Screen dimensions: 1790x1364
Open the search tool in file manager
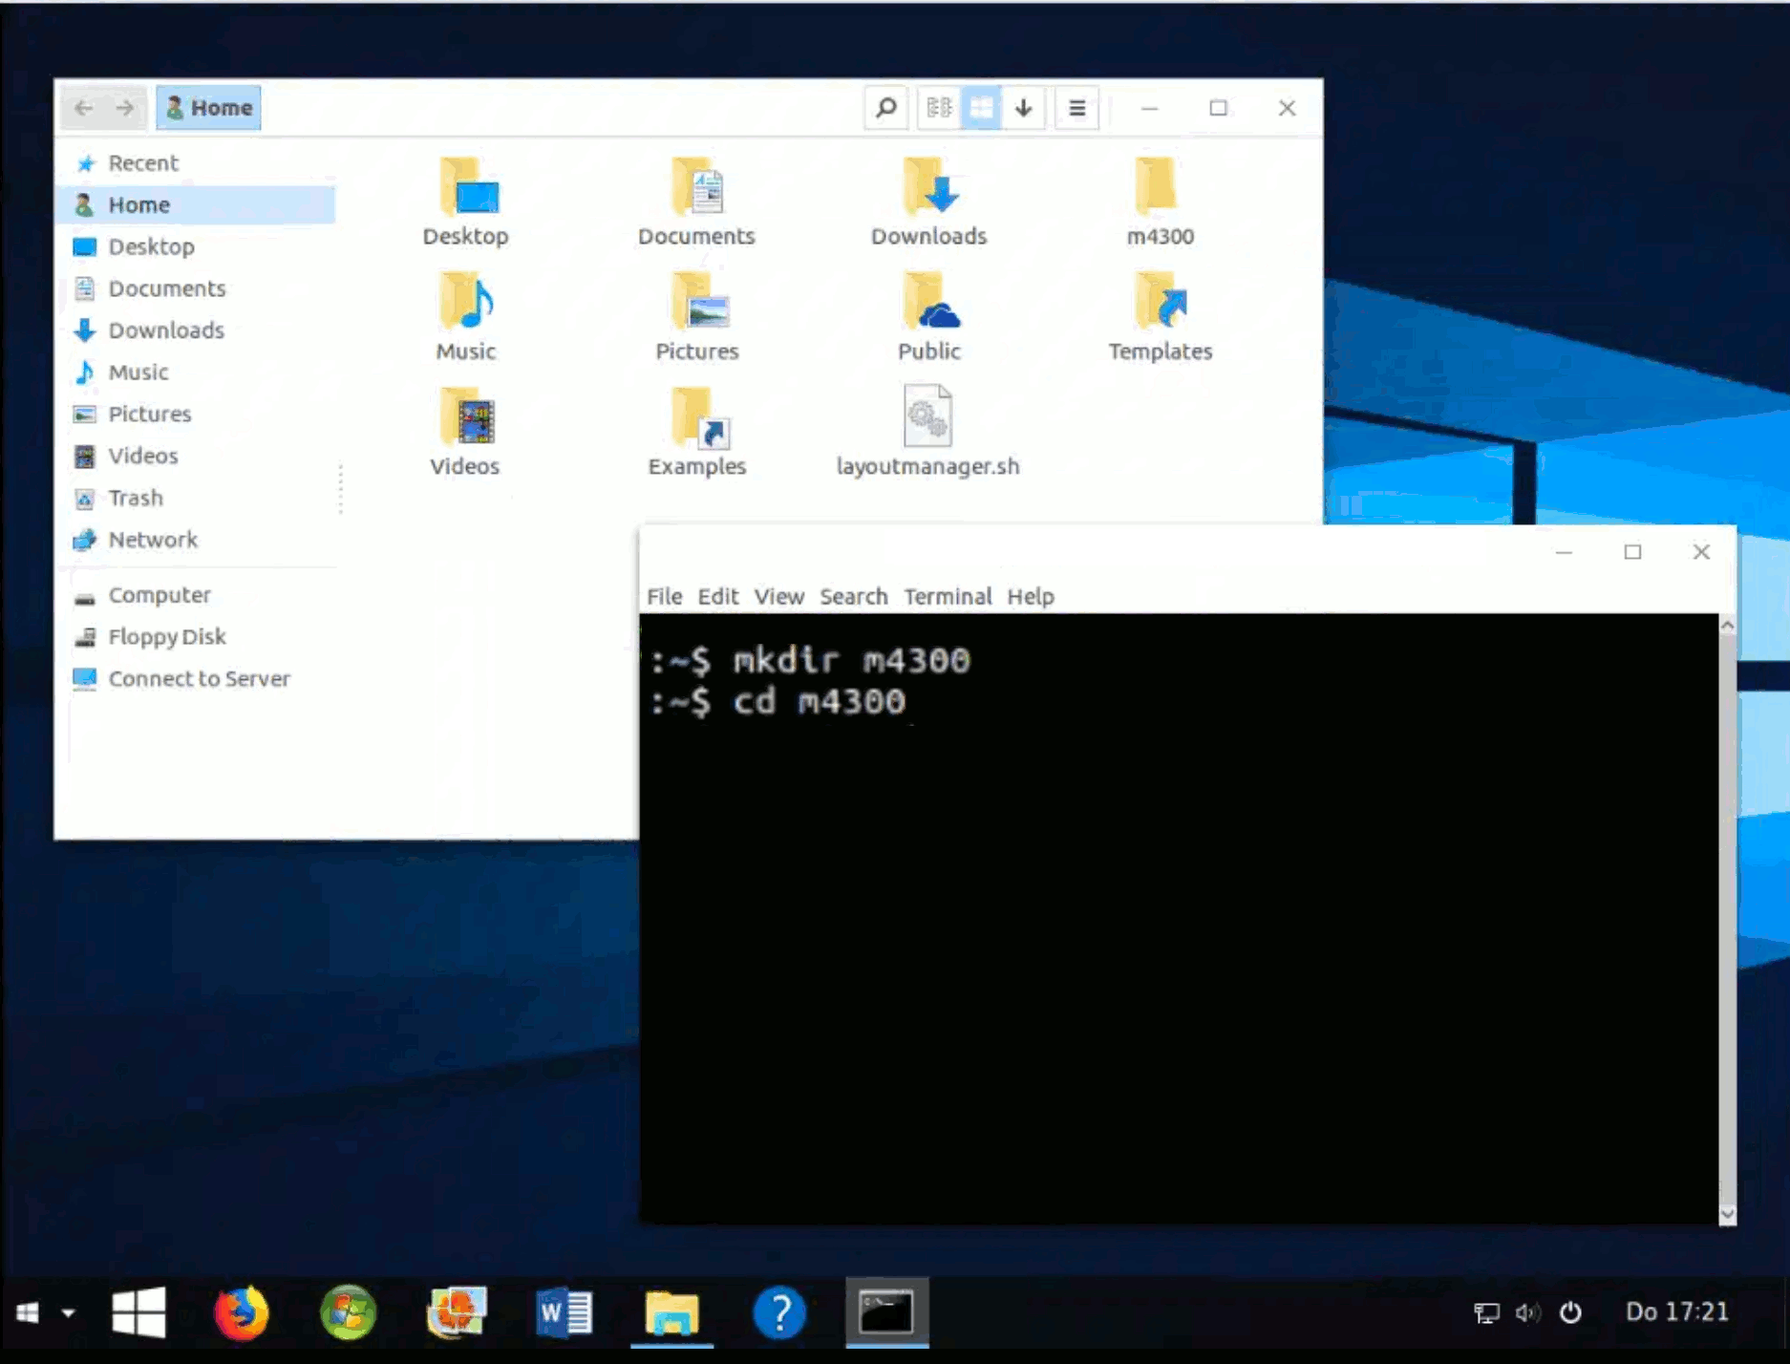885,108
